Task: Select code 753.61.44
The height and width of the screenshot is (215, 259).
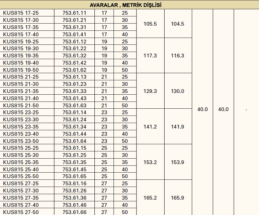Action: (74, 134)
